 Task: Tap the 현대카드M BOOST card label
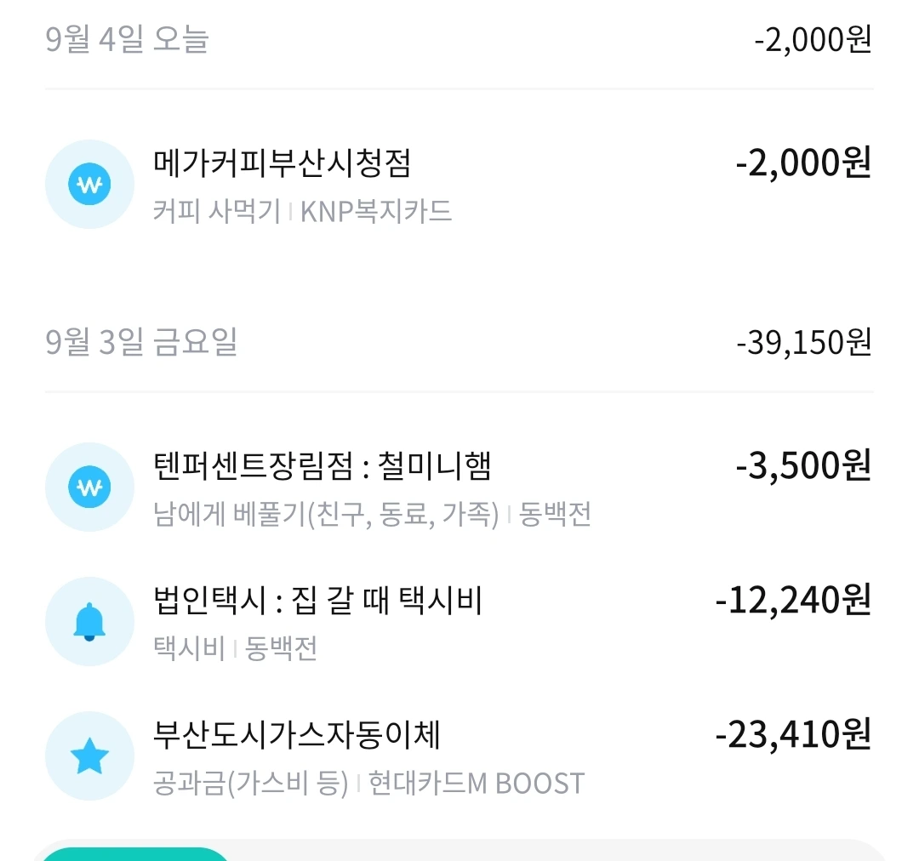click(477, 783)
